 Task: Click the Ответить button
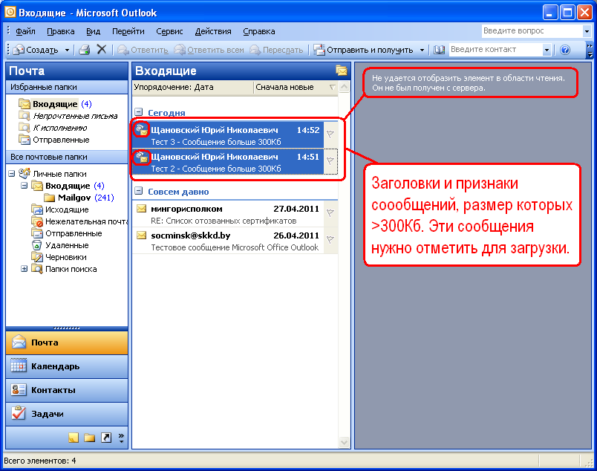(143, 50)
